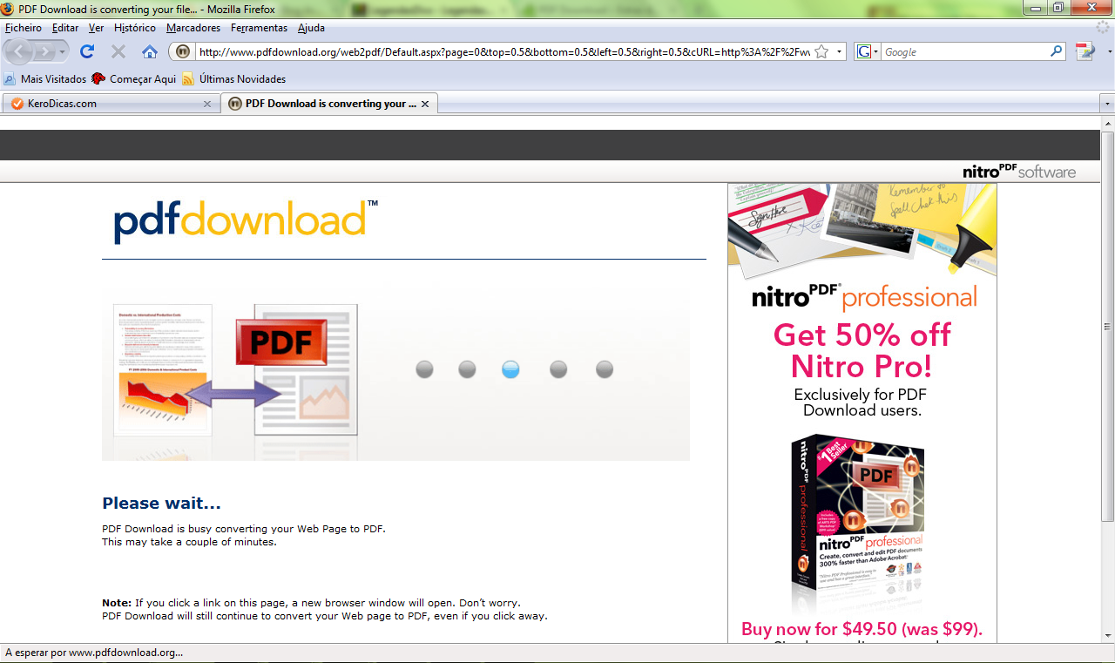This screenshot has width=1115, height=663.
Task: Click into the address URL field
Action: tap(503, 52)
